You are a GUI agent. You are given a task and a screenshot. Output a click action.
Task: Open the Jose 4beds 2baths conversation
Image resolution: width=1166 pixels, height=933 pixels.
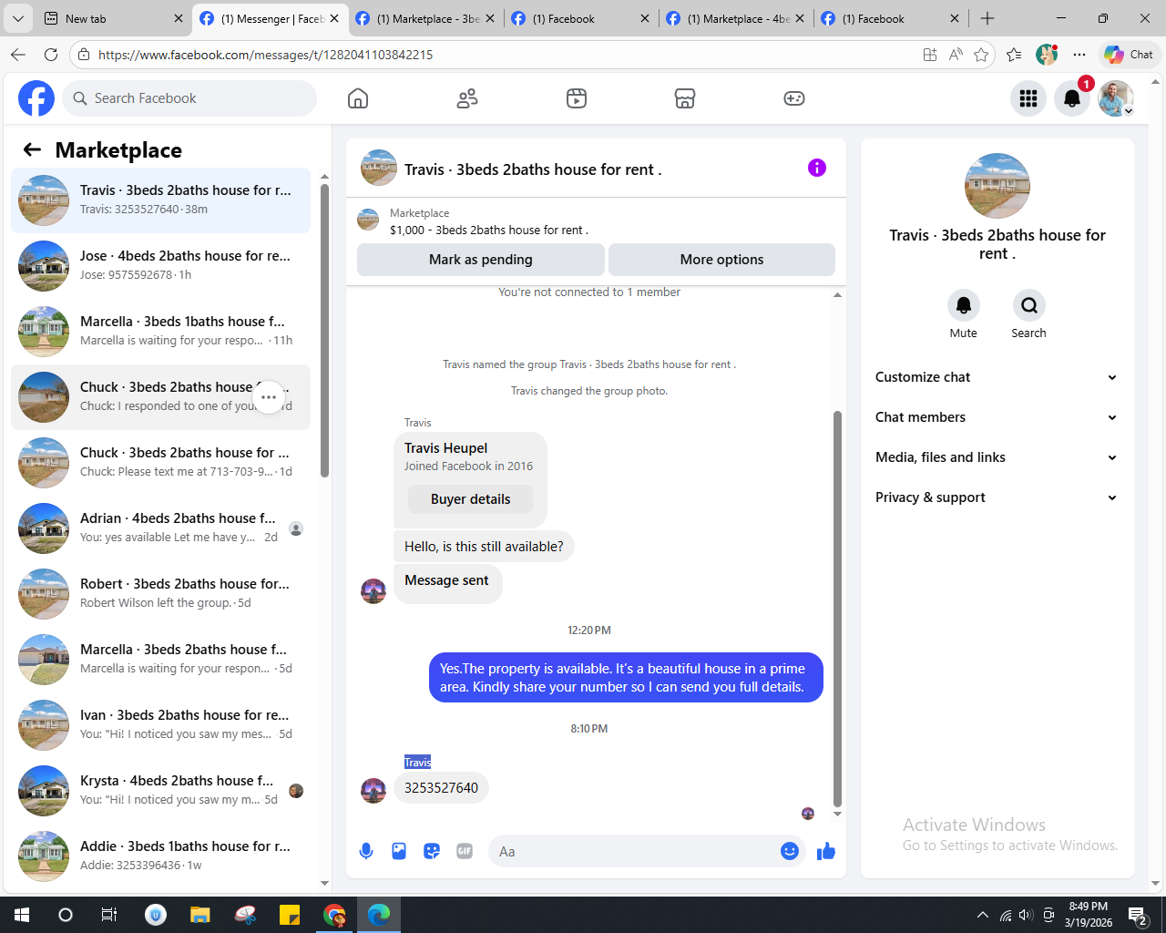(x=160, y=266)
